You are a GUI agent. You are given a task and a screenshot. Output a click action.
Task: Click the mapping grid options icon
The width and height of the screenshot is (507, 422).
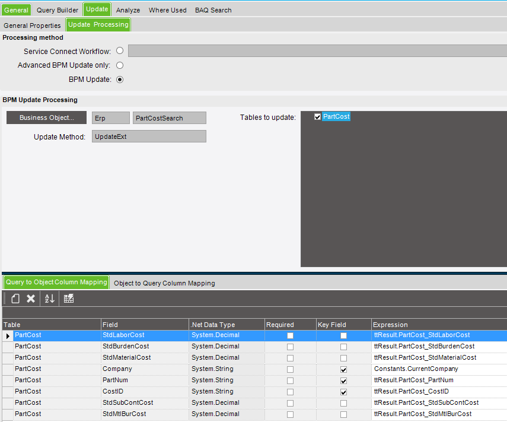click(69, 299)
